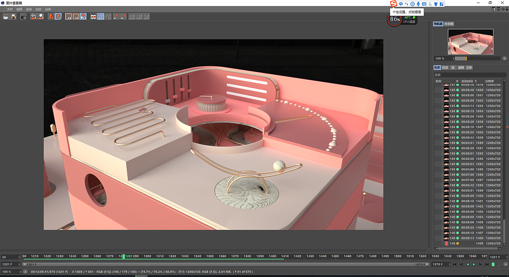
Task: Open the 文件 menu
Action: point(10,9)
